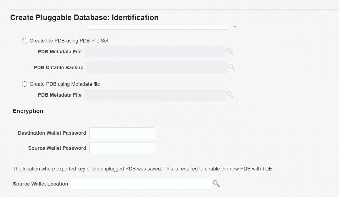Image resolution: width=339 pixels, height=197 pixels.
Task: Select Create the PDB using PDB File Set
Action: point(25,41)
